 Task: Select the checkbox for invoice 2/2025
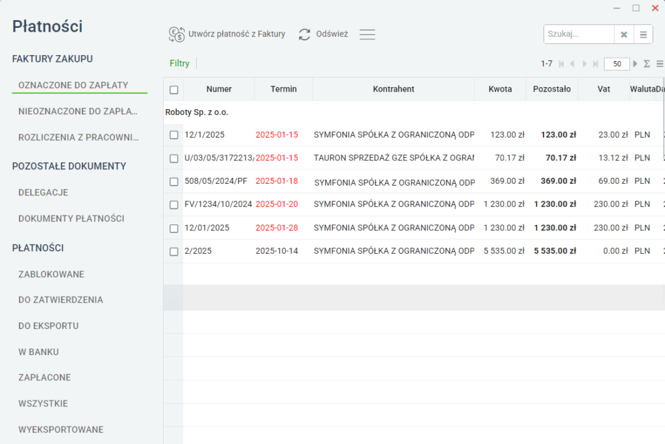pos(174,251)
